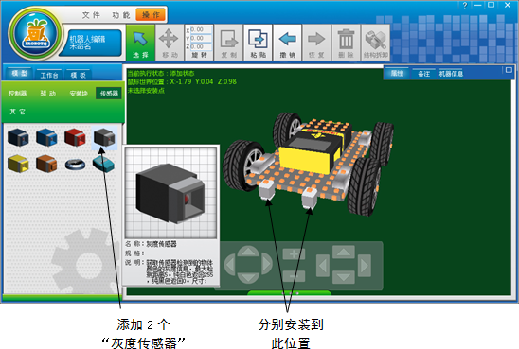The width and height of the screenshot is (519, 349).
Task: Select the 驱动 parts category
Action: click(x=47, y=94)
